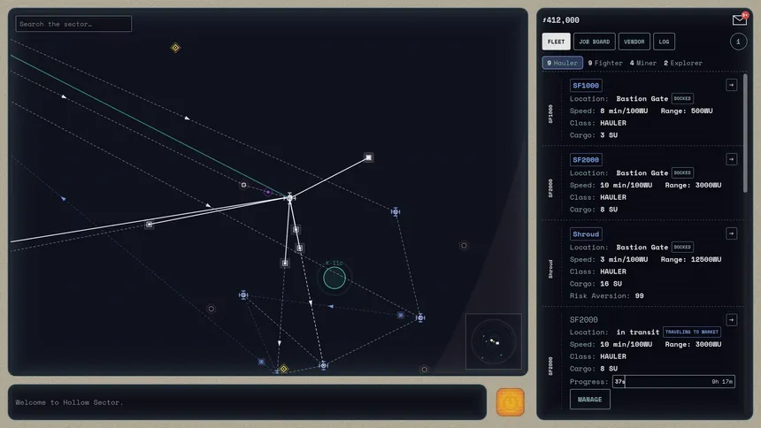Click the info circle icon
The image size is (761, 428).
pyautogui.click(x=738, y=42)
